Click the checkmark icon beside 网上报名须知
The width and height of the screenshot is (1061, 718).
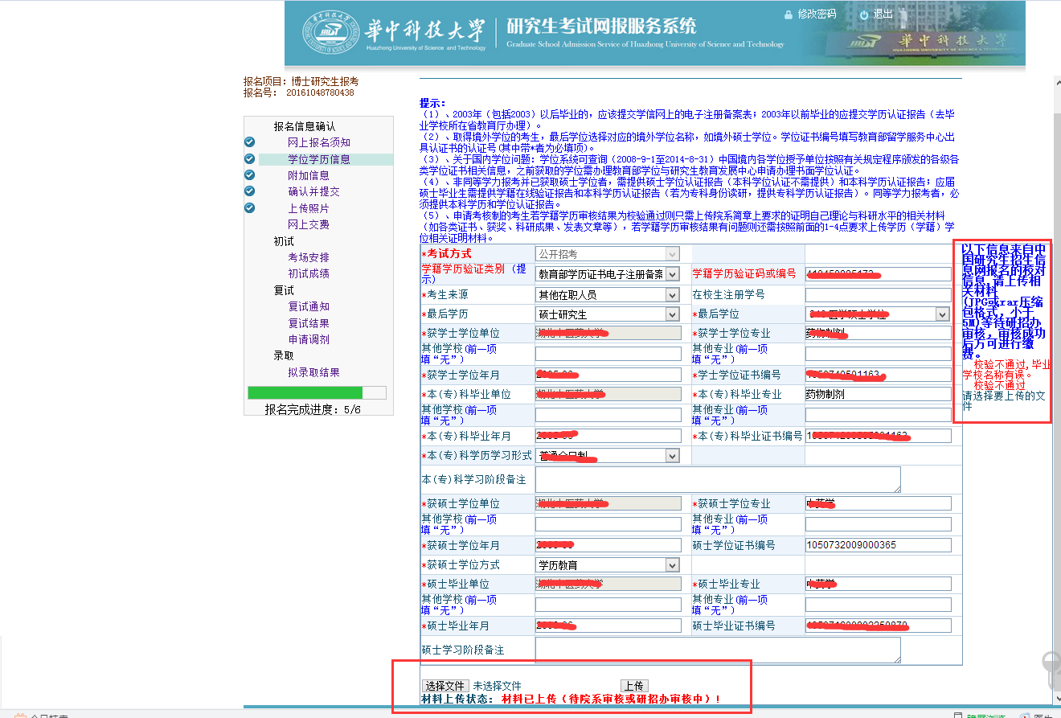click(x=249, y=142)
